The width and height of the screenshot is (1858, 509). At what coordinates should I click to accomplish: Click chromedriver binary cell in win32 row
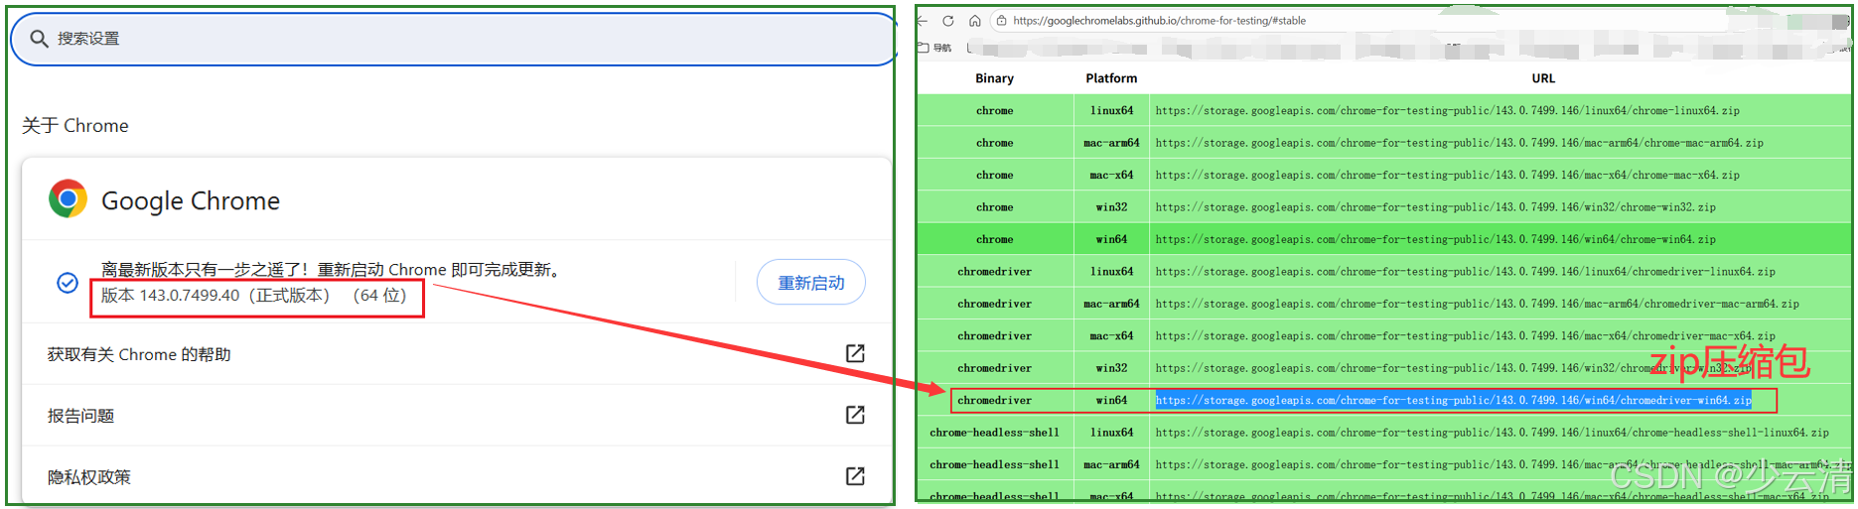tap(994, 368)
